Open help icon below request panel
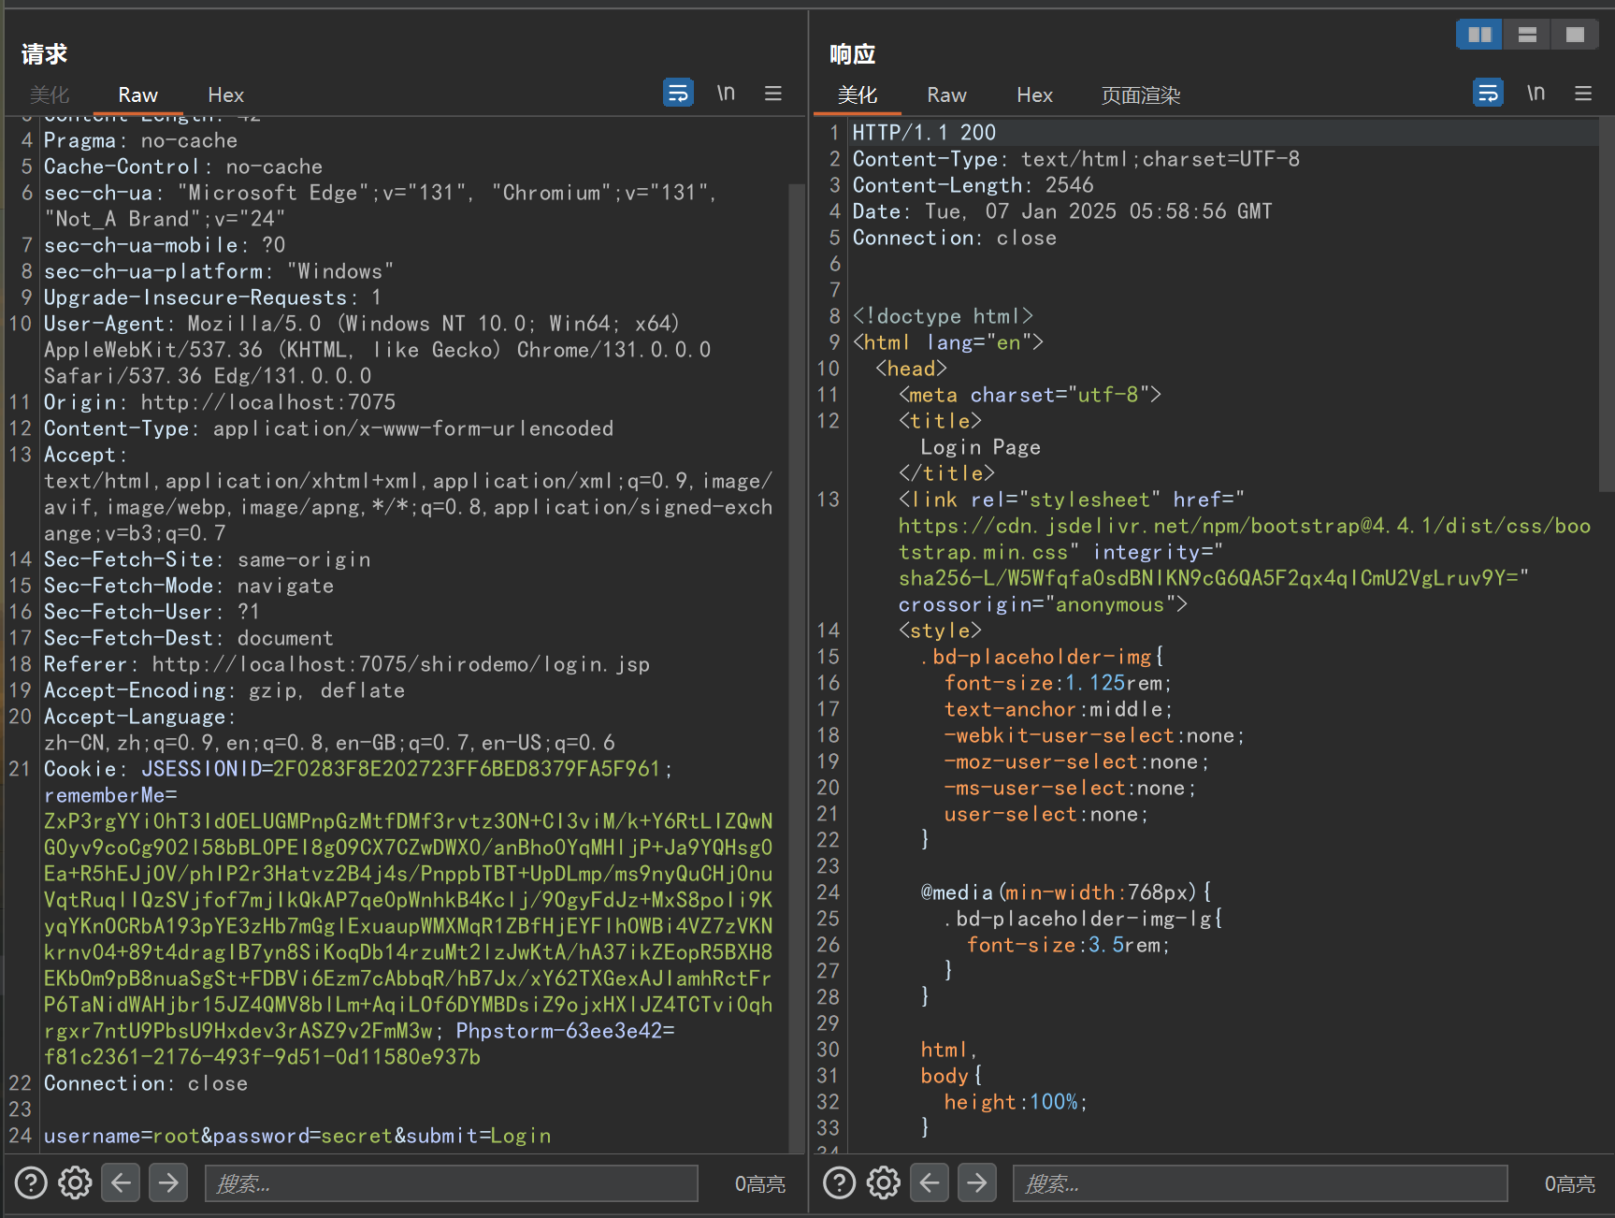Viewport: 1615px width, 1218px height. 31,1183
